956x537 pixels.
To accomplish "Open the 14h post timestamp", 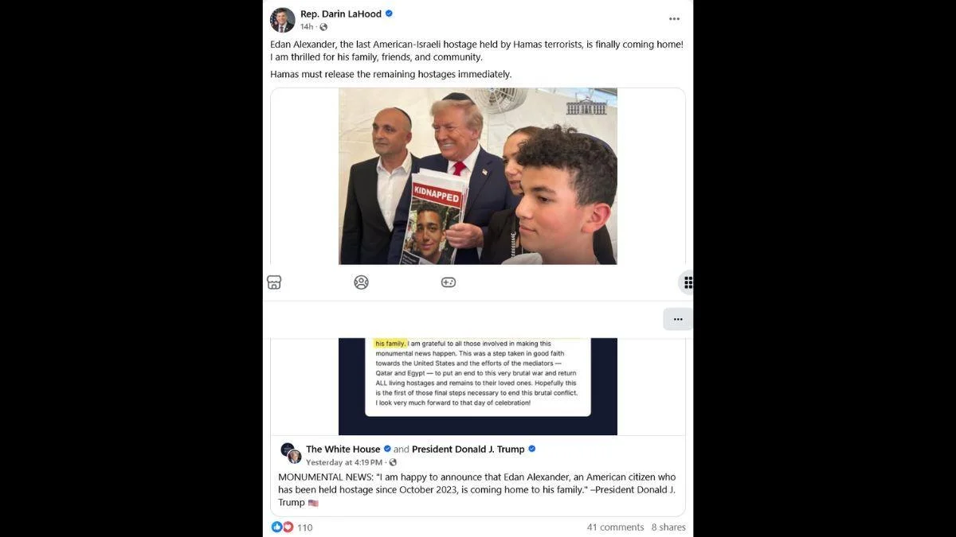I will (307, 27).
